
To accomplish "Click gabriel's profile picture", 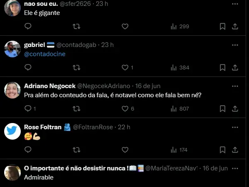I will point(12,49).
